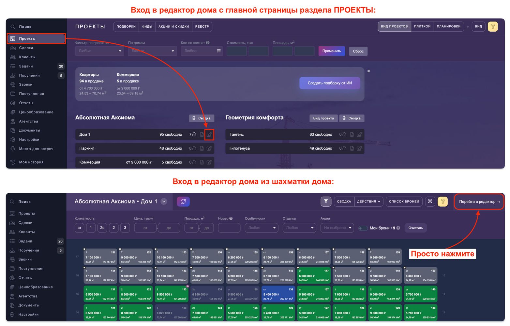Click the yellow help icon on the Проекты page
Viewport: 510px width, 326px height.
click(493, 26)
